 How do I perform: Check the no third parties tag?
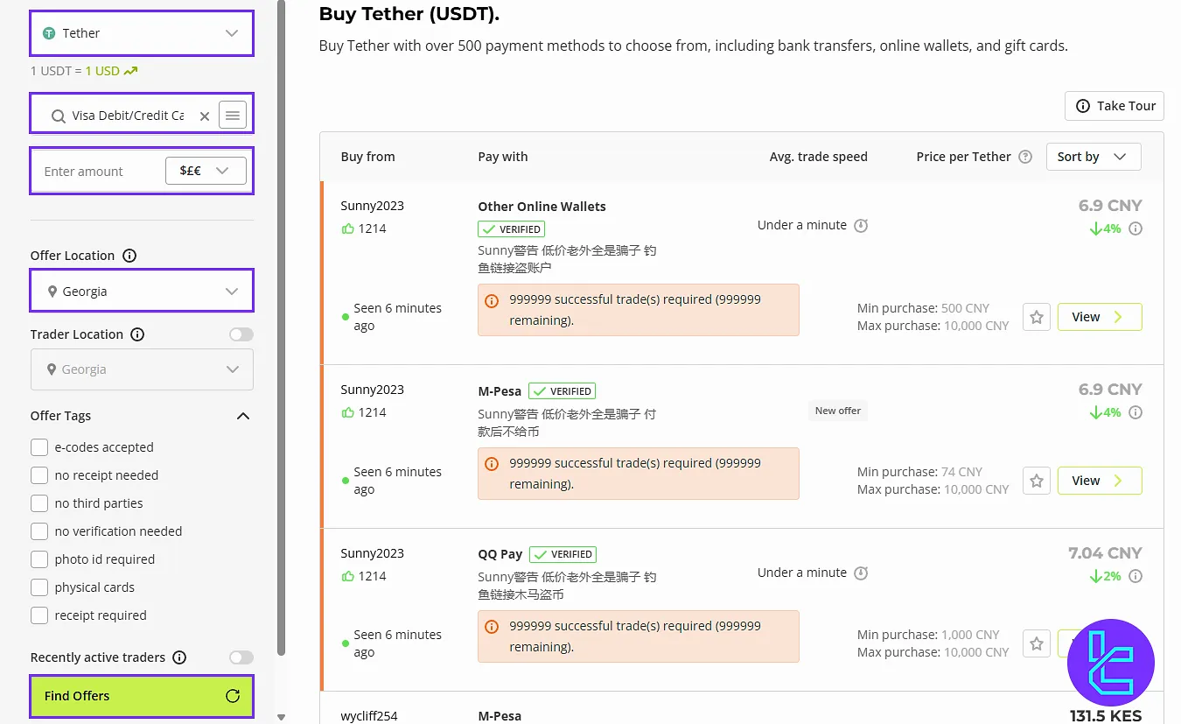tap(39, 503)
